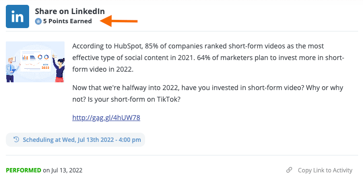Image resolution: width=363 pixels, height=184 pixels.
Task: Click the clock history icon in scheduling pill
Action: click(16, 139)
